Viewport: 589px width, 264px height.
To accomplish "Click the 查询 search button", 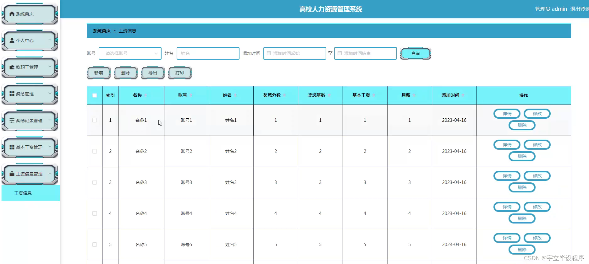I will point(416,53).
